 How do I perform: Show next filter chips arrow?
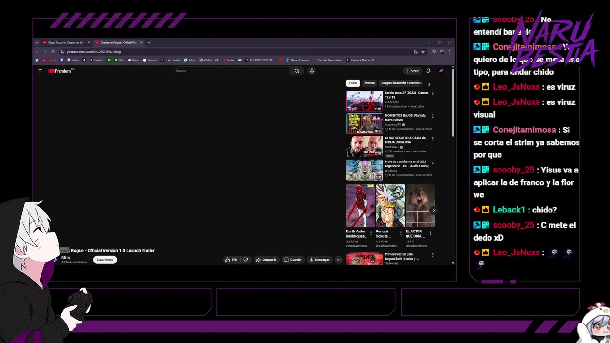(x=429, y=84)
